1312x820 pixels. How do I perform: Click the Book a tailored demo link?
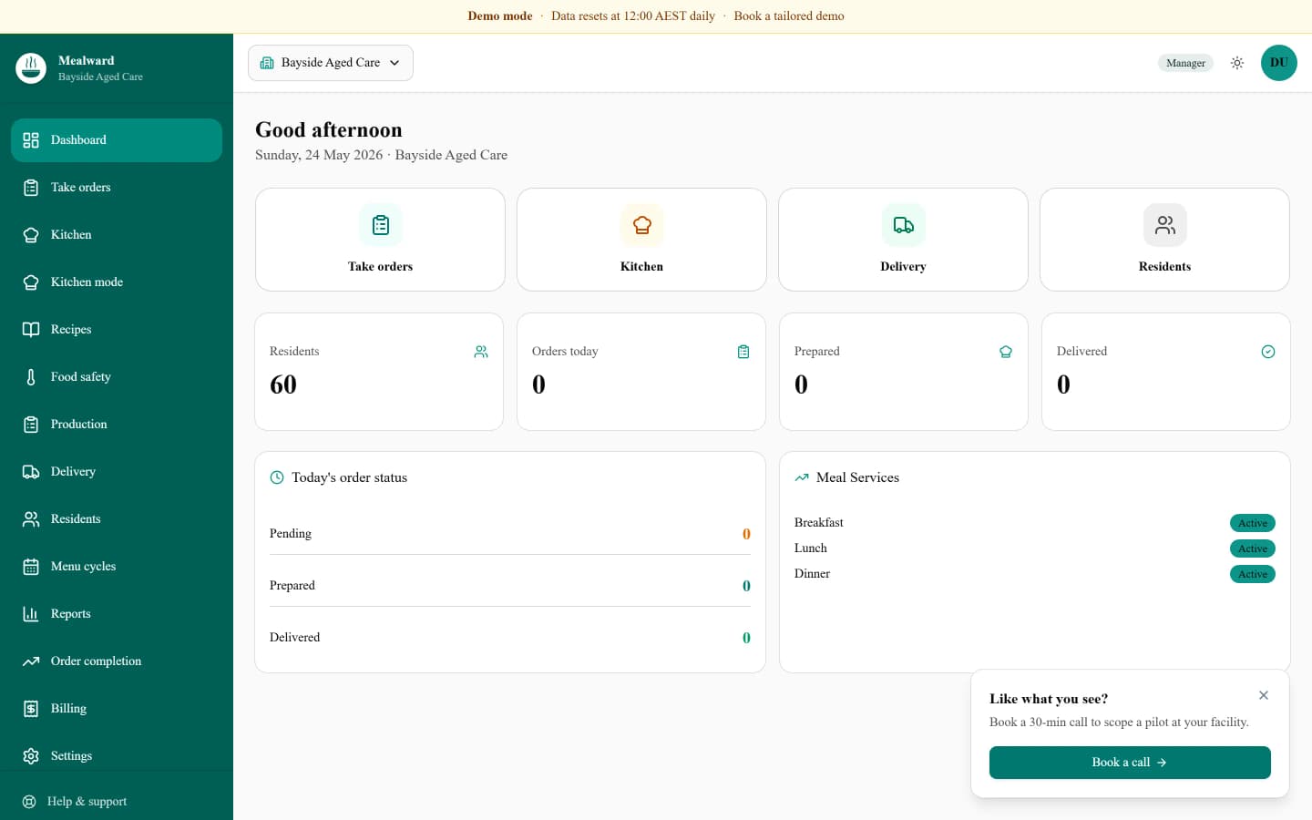pos(789,16)
